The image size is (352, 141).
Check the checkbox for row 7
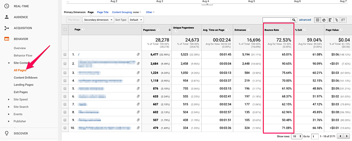(x=65, y=104)
